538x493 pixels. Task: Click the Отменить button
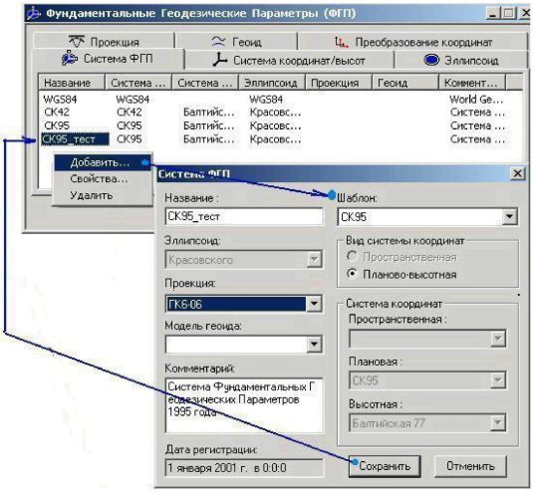click(x=470, y=466)
